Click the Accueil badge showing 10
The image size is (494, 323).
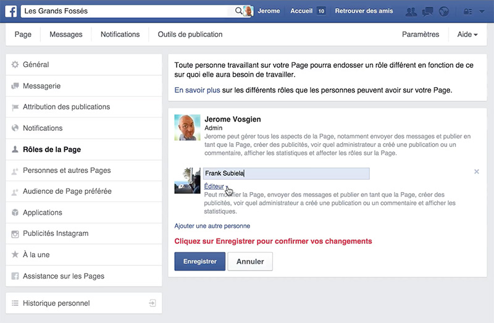tap(321, 11)
